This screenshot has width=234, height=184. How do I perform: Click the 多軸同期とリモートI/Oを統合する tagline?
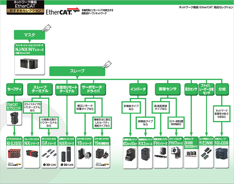(x=97, y=10)
